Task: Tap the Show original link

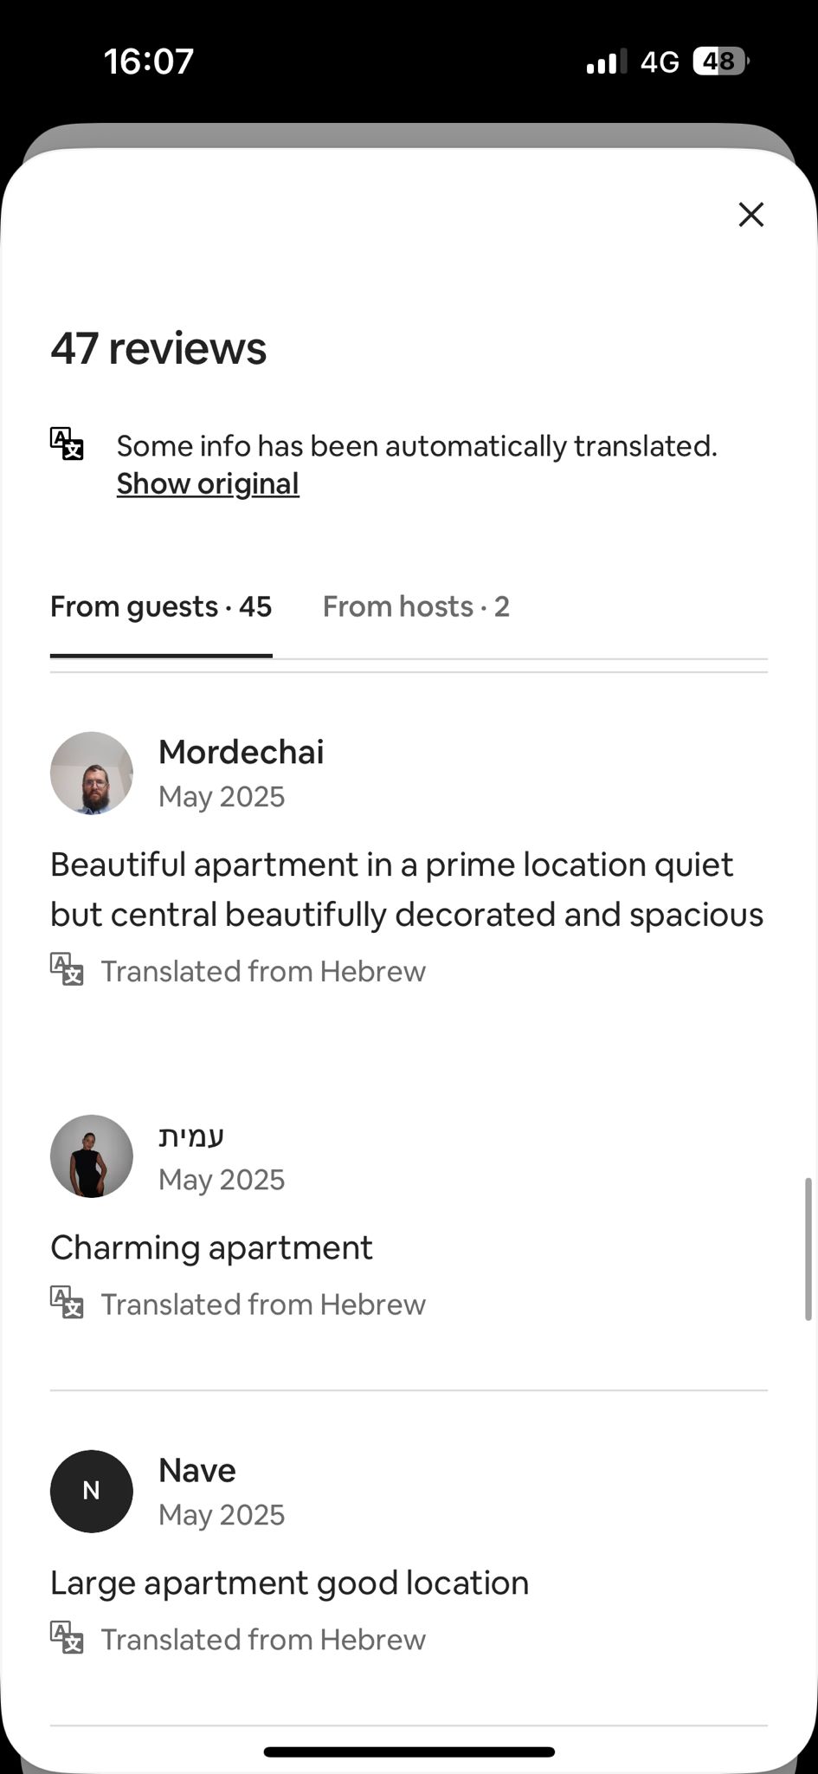Action: click(x=208, y=483)
